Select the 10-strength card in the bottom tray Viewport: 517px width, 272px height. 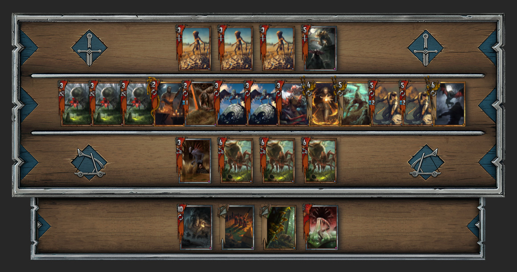195,227
